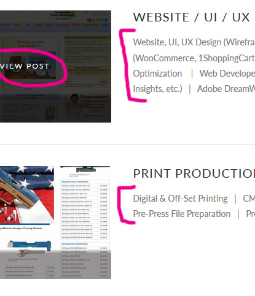Open the pistol on American flag image
Viewport: 255px width, 296px height.
(x=27, y=195)
